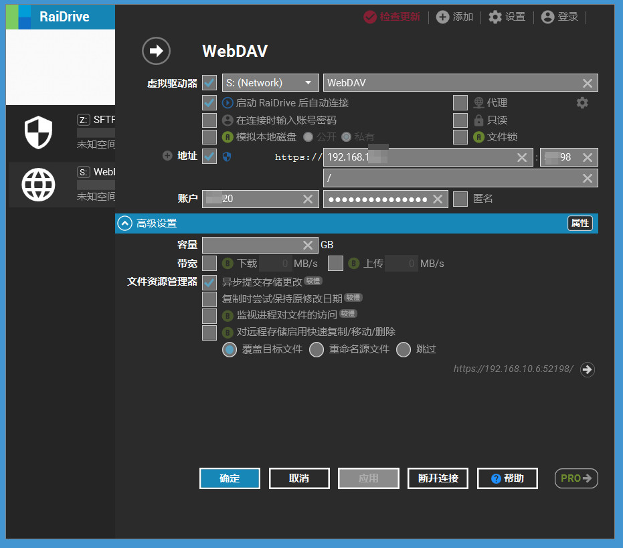Image resolution: width=623 pixels, height=548 pixels.
Task: Click the green A badge beside 文件锁
Action: [478, 137]
